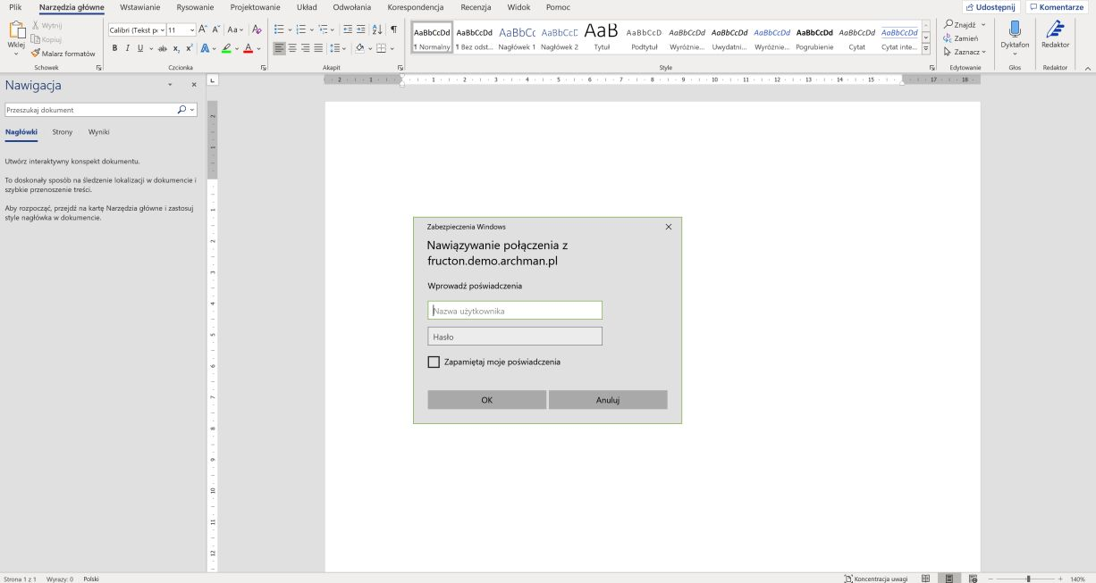
Task: Click the clear formatting icon
Action: (257, 29)
